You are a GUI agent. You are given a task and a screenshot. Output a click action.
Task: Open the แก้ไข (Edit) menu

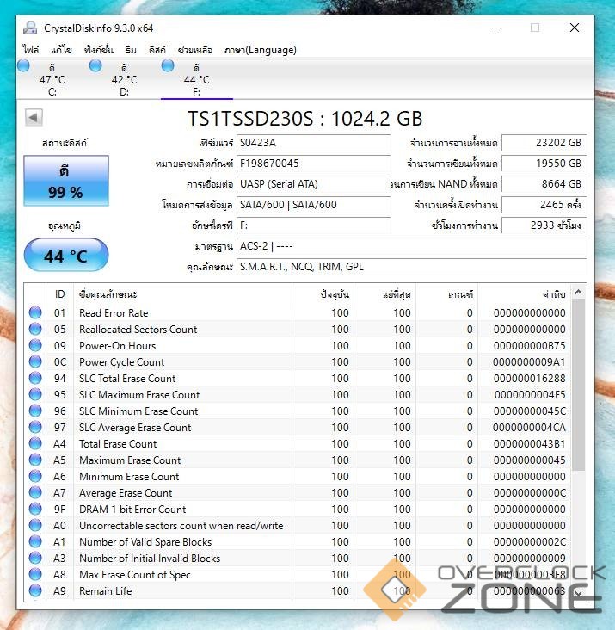tap(61, 50)
